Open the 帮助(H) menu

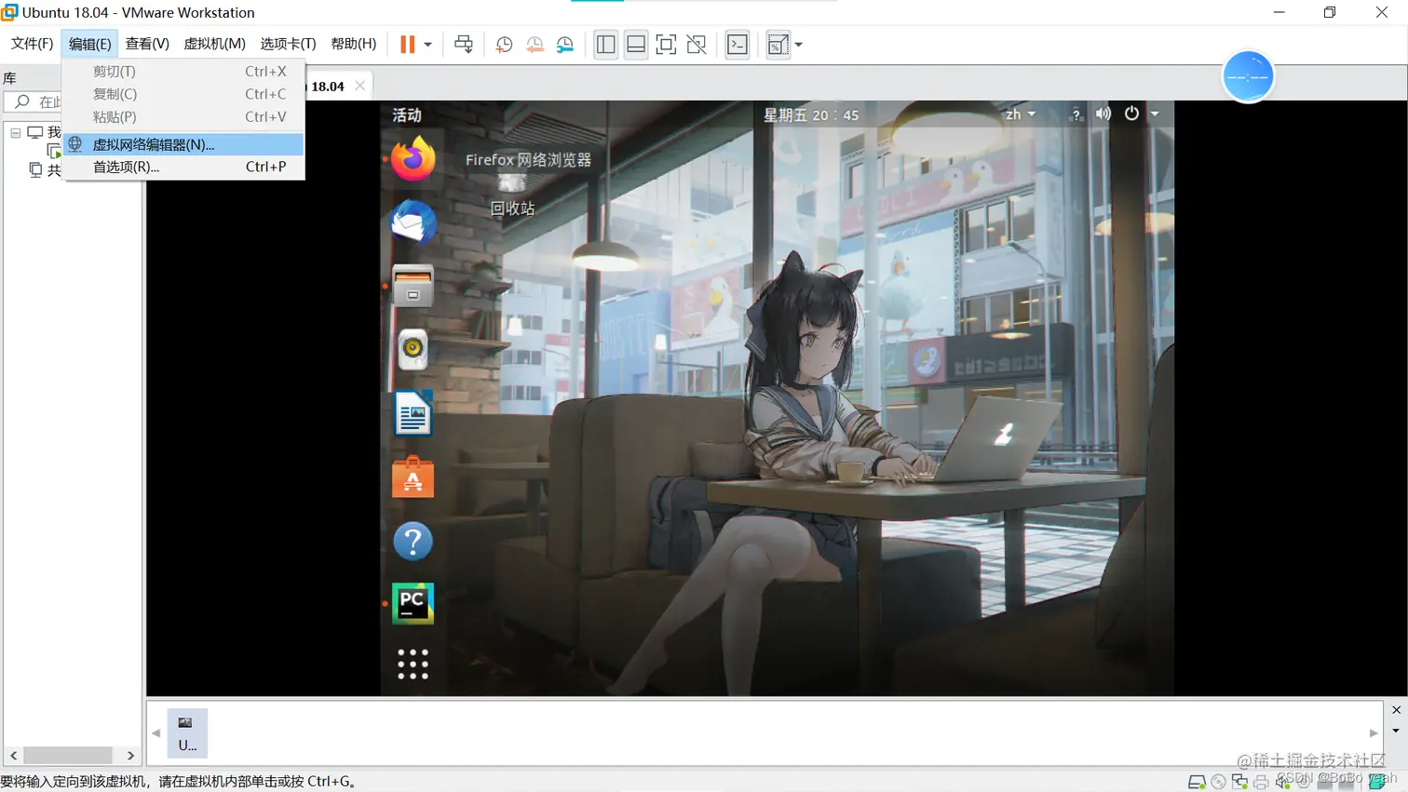[x=354, y=44]
